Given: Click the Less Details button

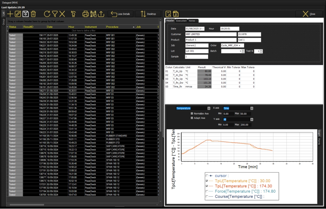Looking at the screenshot, I should (x=121, y=14).
